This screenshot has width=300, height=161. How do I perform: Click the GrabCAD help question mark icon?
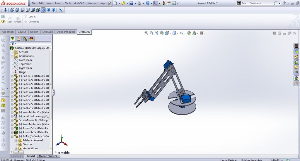[3, 22]
